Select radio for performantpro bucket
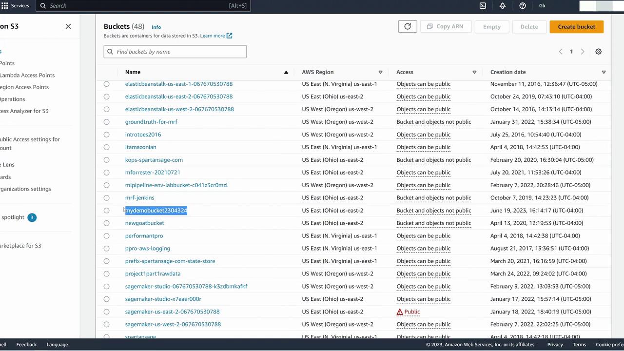The width and height of the screenshot is (624, 351). [106, 236]
